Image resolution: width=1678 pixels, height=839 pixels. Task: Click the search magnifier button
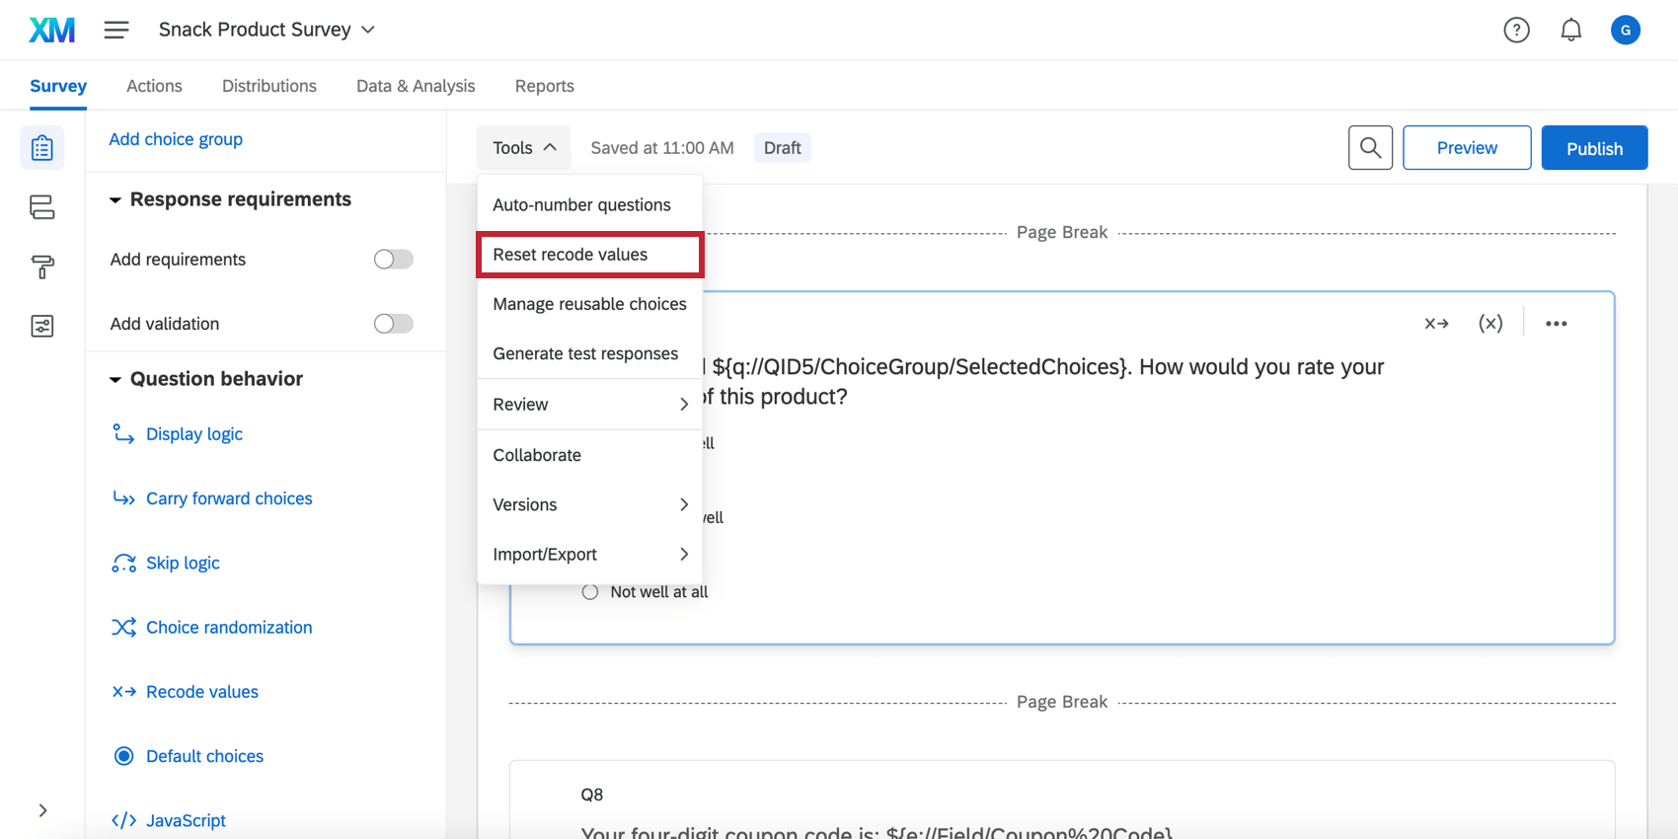(x=1370, y=148)
